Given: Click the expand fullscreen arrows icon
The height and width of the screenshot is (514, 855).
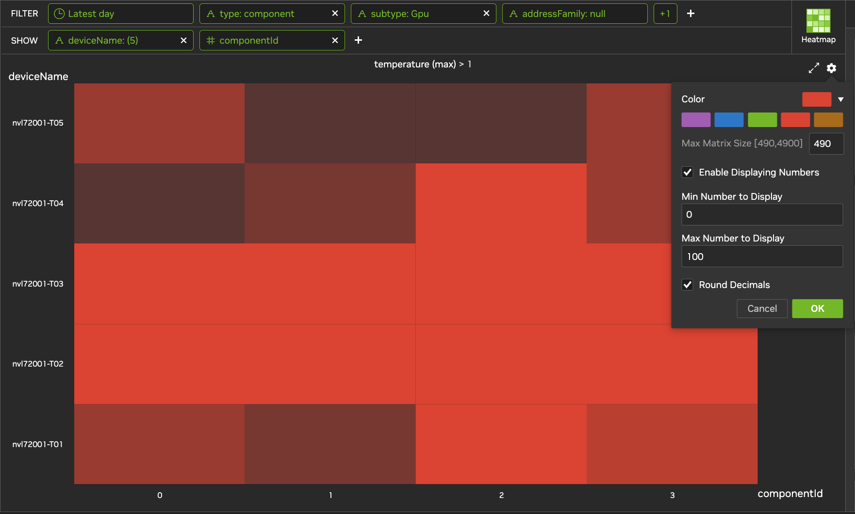Looking at the screenshot, I should [x=814, y=68].
